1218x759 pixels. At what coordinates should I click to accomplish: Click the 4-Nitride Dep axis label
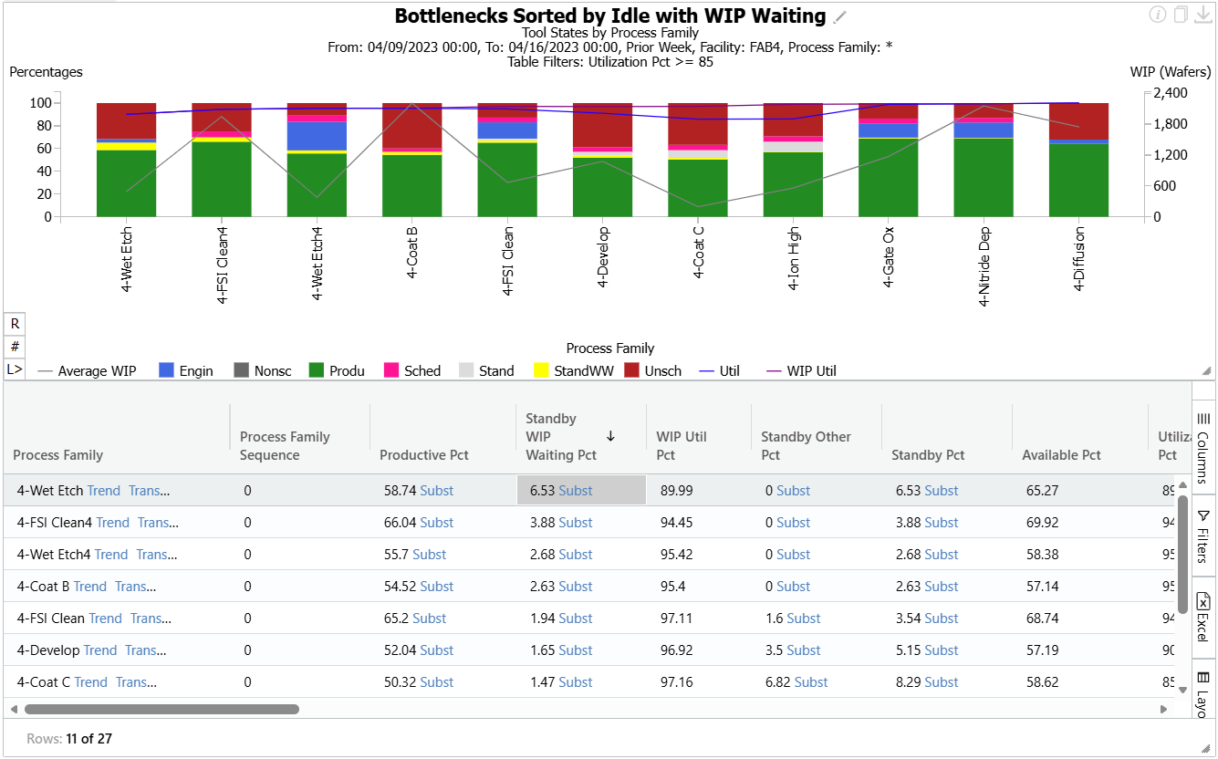click(984, 266)
